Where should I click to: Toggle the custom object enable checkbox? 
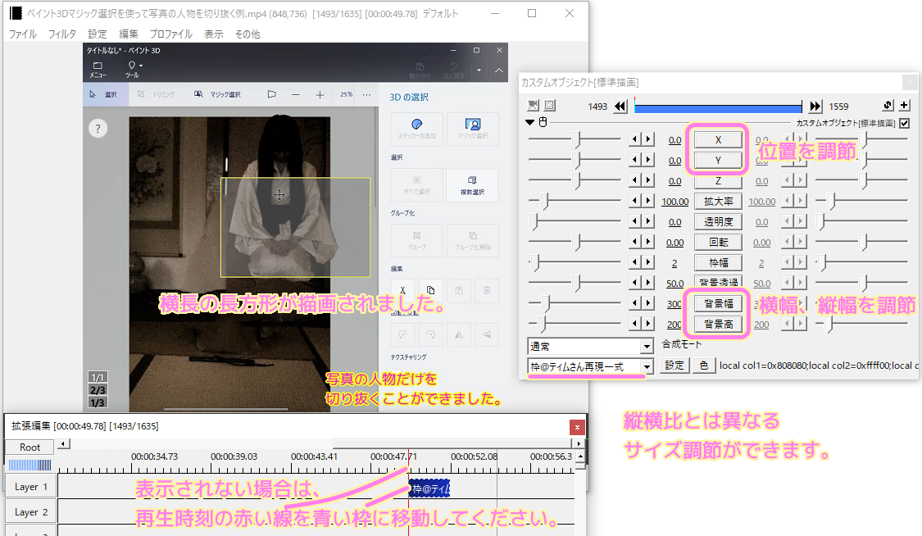pos(904,123)
